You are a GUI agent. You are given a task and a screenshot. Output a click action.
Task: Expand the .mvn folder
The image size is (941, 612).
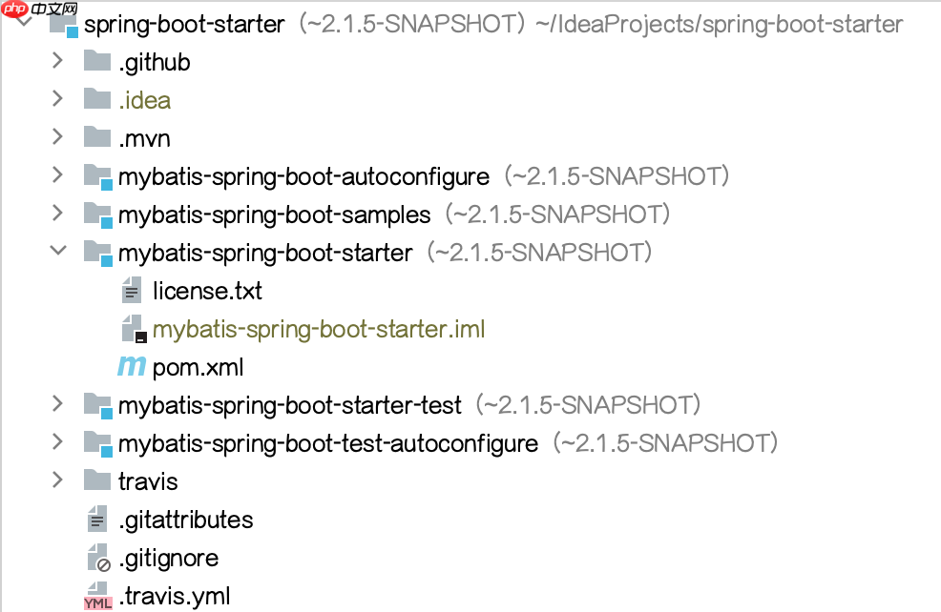point(57,137)
